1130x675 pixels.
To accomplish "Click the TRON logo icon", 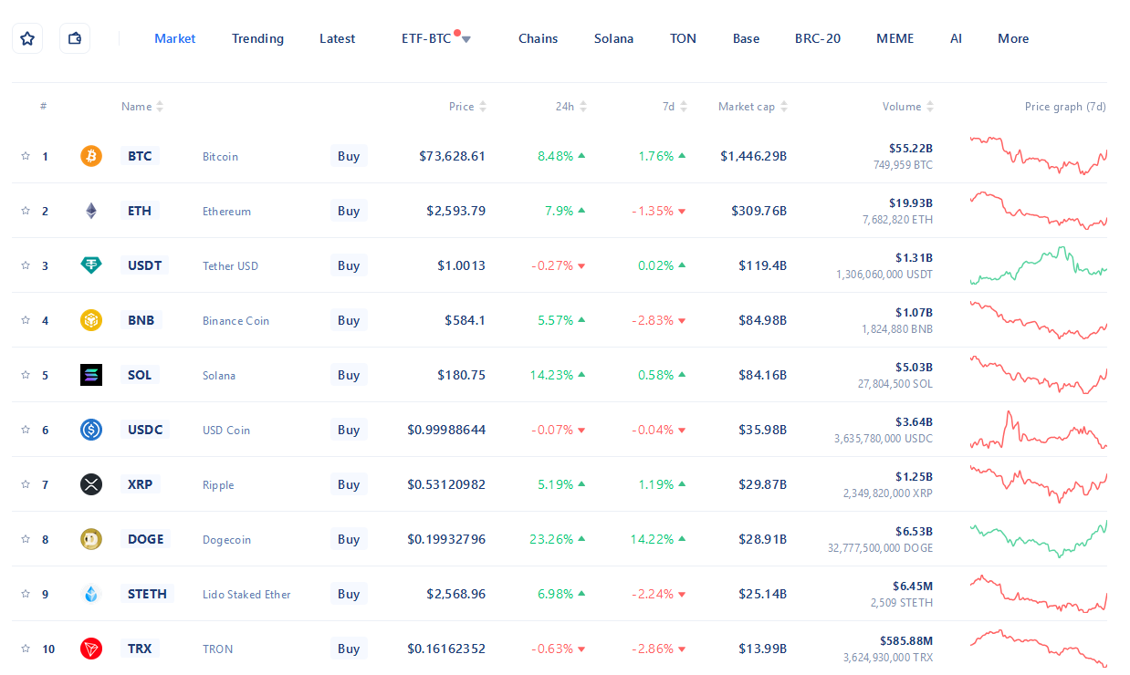I will point(91,649).
